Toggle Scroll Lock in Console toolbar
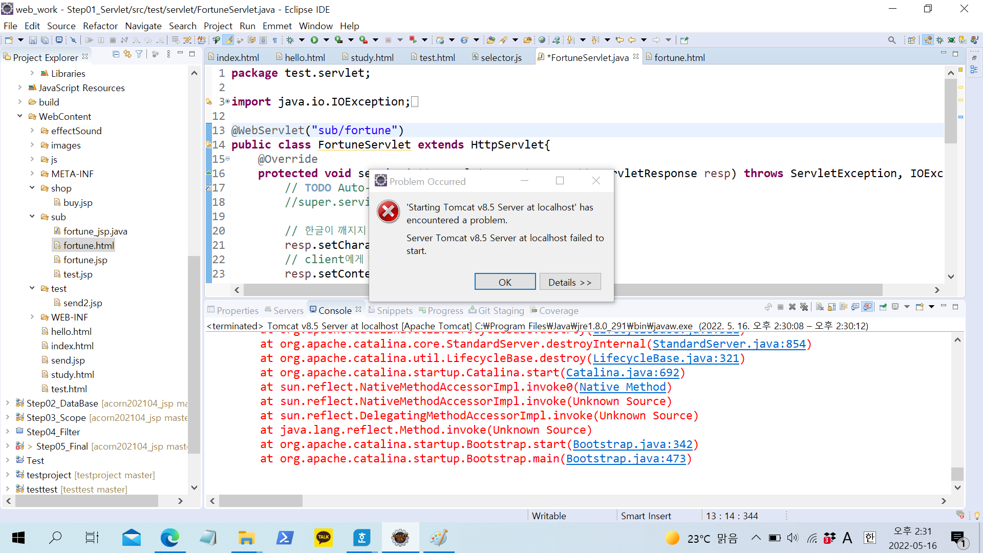This screenshot has width=983, height=553. click(x=831, y=307)
